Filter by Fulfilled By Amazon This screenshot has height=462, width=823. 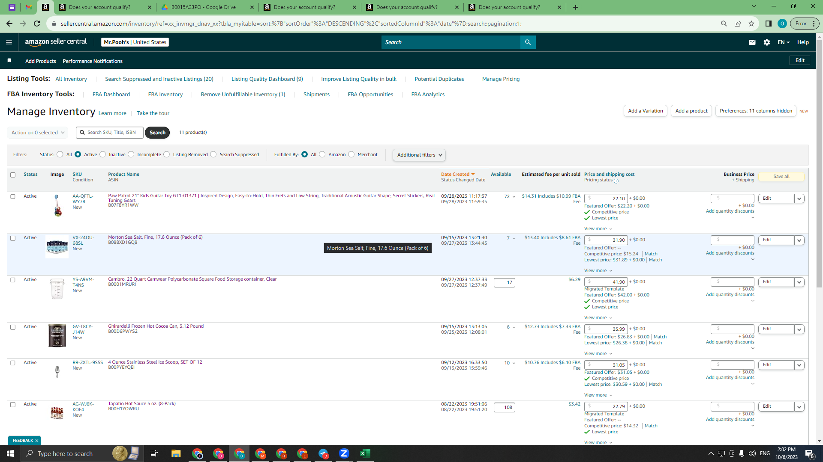322,154
